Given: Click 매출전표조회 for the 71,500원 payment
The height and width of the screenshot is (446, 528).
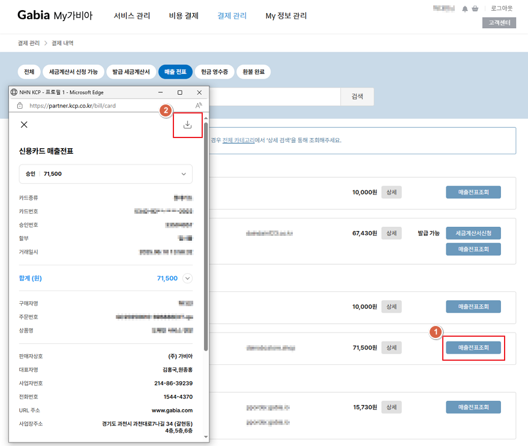Looking at the screenshot, I should click(x=473, y=348).
